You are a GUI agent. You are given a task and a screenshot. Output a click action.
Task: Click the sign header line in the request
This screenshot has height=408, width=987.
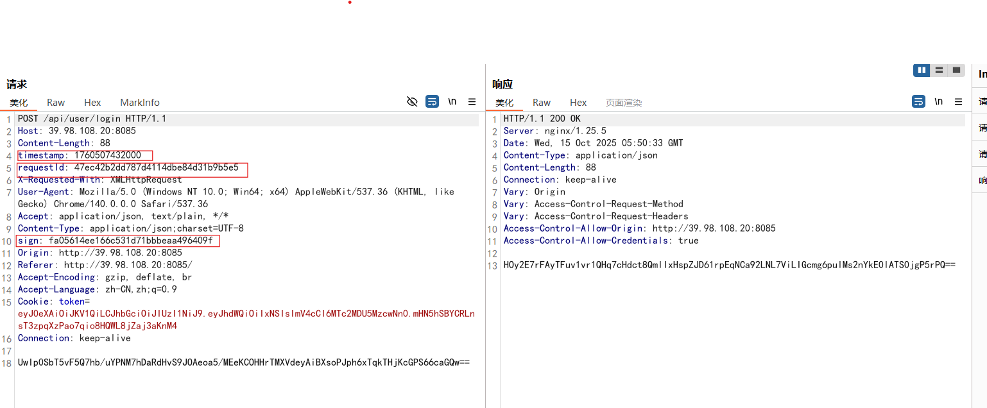[x=117, y=241]
